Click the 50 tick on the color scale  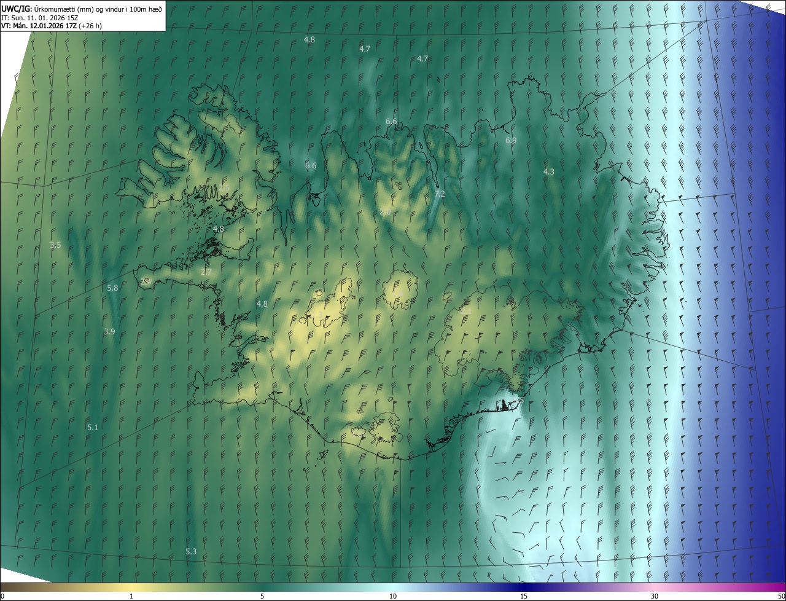[781, 597]
